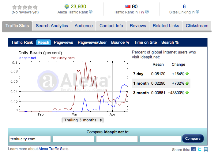Focus the tenkucity.com compare field
214x155 pixels.
coord(30,139)
